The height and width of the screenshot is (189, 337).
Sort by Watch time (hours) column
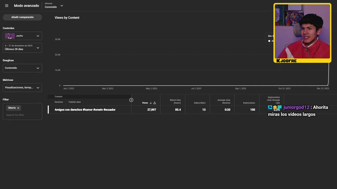(175, 102)
